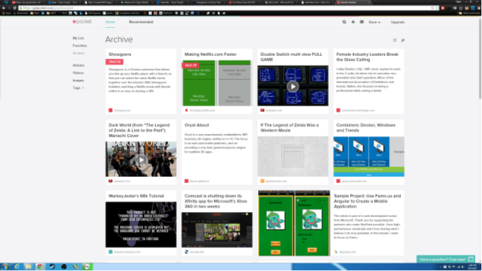Go to Favorites in sidebar

point(79,45)
